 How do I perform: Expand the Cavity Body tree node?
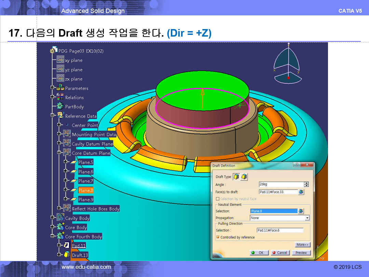[x=52, y=217]
